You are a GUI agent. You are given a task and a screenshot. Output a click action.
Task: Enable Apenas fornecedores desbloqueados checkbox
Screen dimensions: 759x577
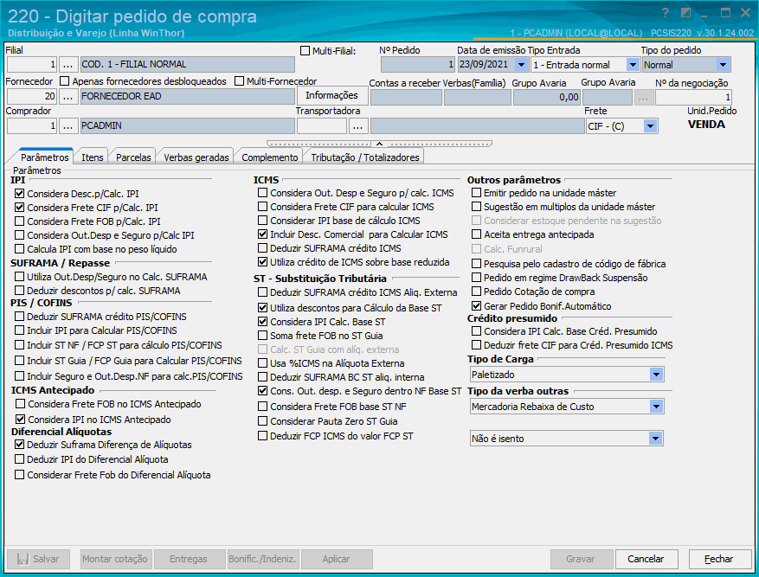pos(64,81)
